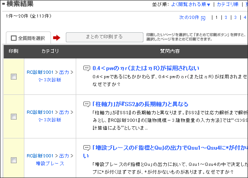Image resolution: width=248 pixels, height=178 pixels.
Task: Tick print checkbox for 柱軸力 SS2 question row
Action: [x=14, y=117]
